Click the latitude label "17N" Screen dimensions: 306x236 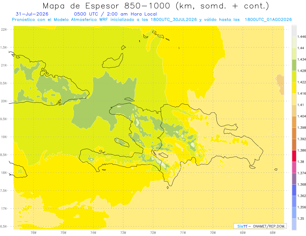coord(4,209)
